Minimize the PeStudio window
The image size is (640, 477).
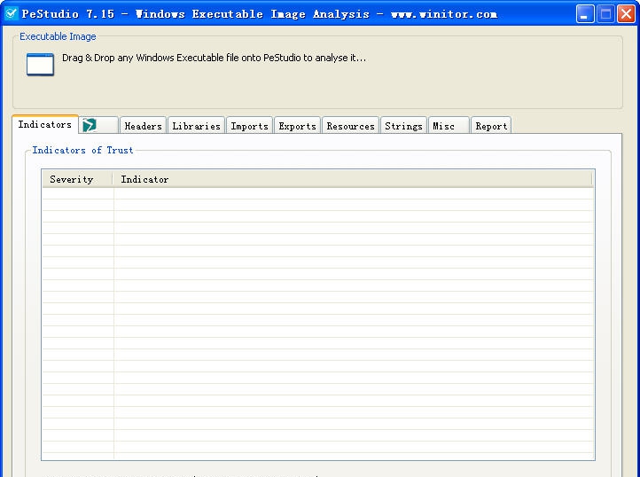pyautogui.click(x=585, y=14)
